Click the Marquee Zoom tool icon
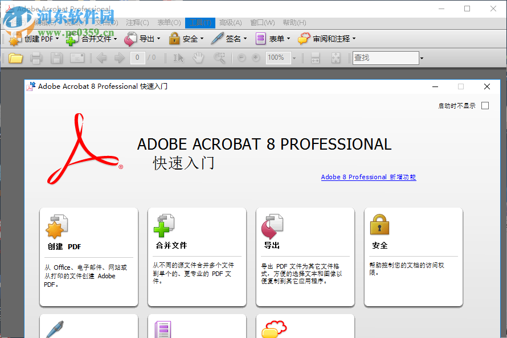 coord(220,57)
